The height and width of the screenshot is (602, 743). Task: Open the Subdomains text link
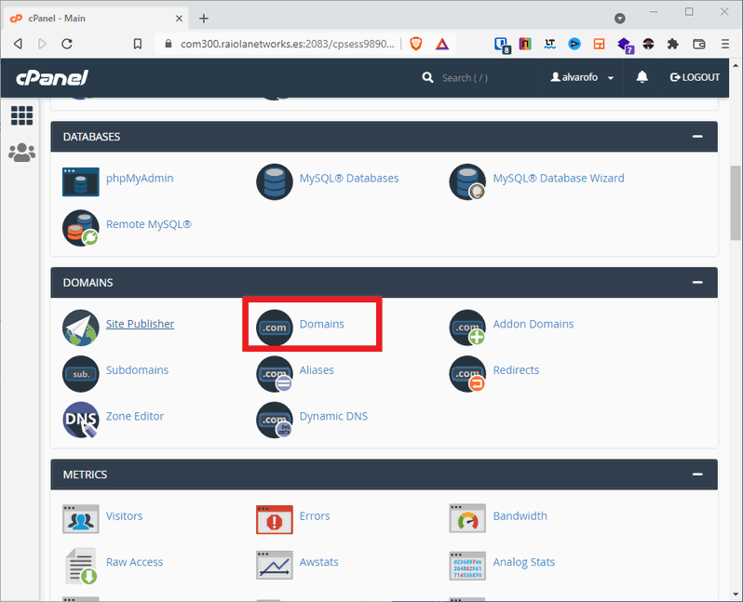(x=138, y=370)
